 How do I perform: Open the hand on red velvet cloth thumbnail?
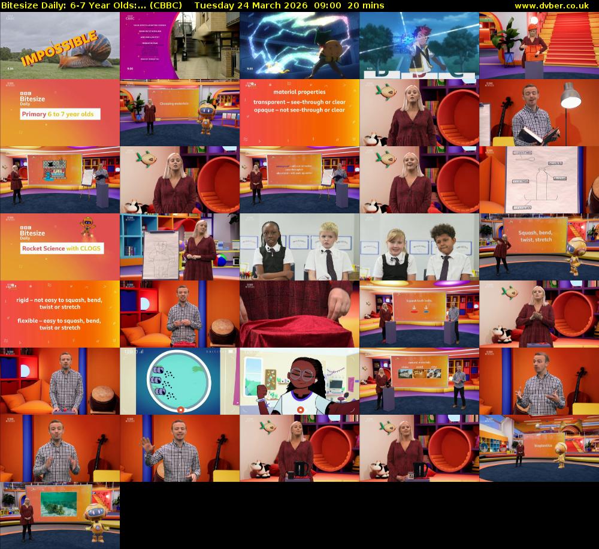click(x=299, y=314)
